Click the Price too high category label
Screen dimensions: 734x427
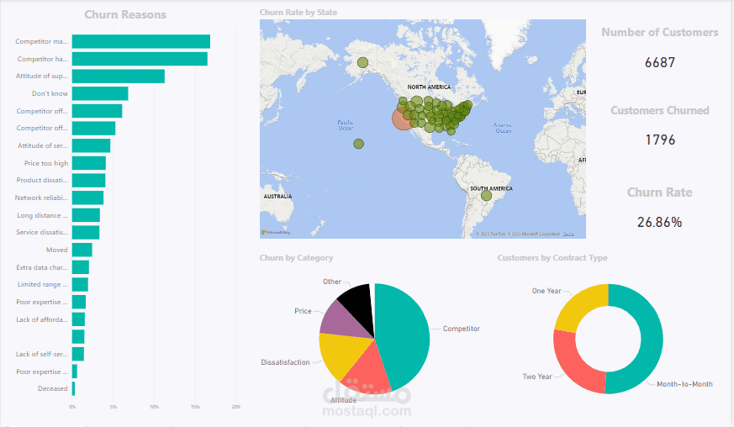click(x=46, y=163)
